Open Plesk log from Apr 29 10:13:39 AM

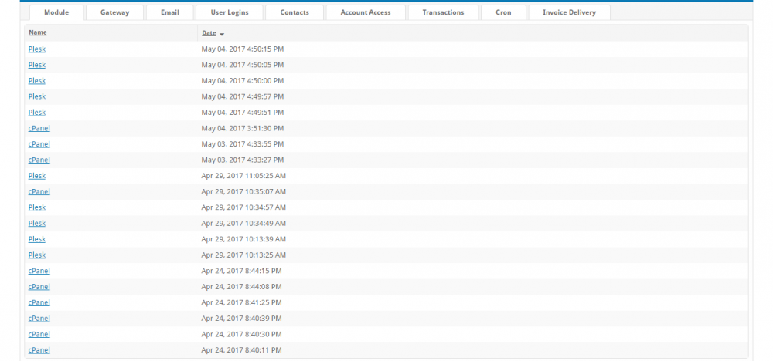(37, 239)
